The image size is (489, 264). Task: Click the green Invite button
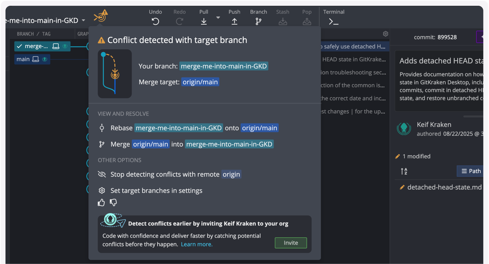pos(291,243)
